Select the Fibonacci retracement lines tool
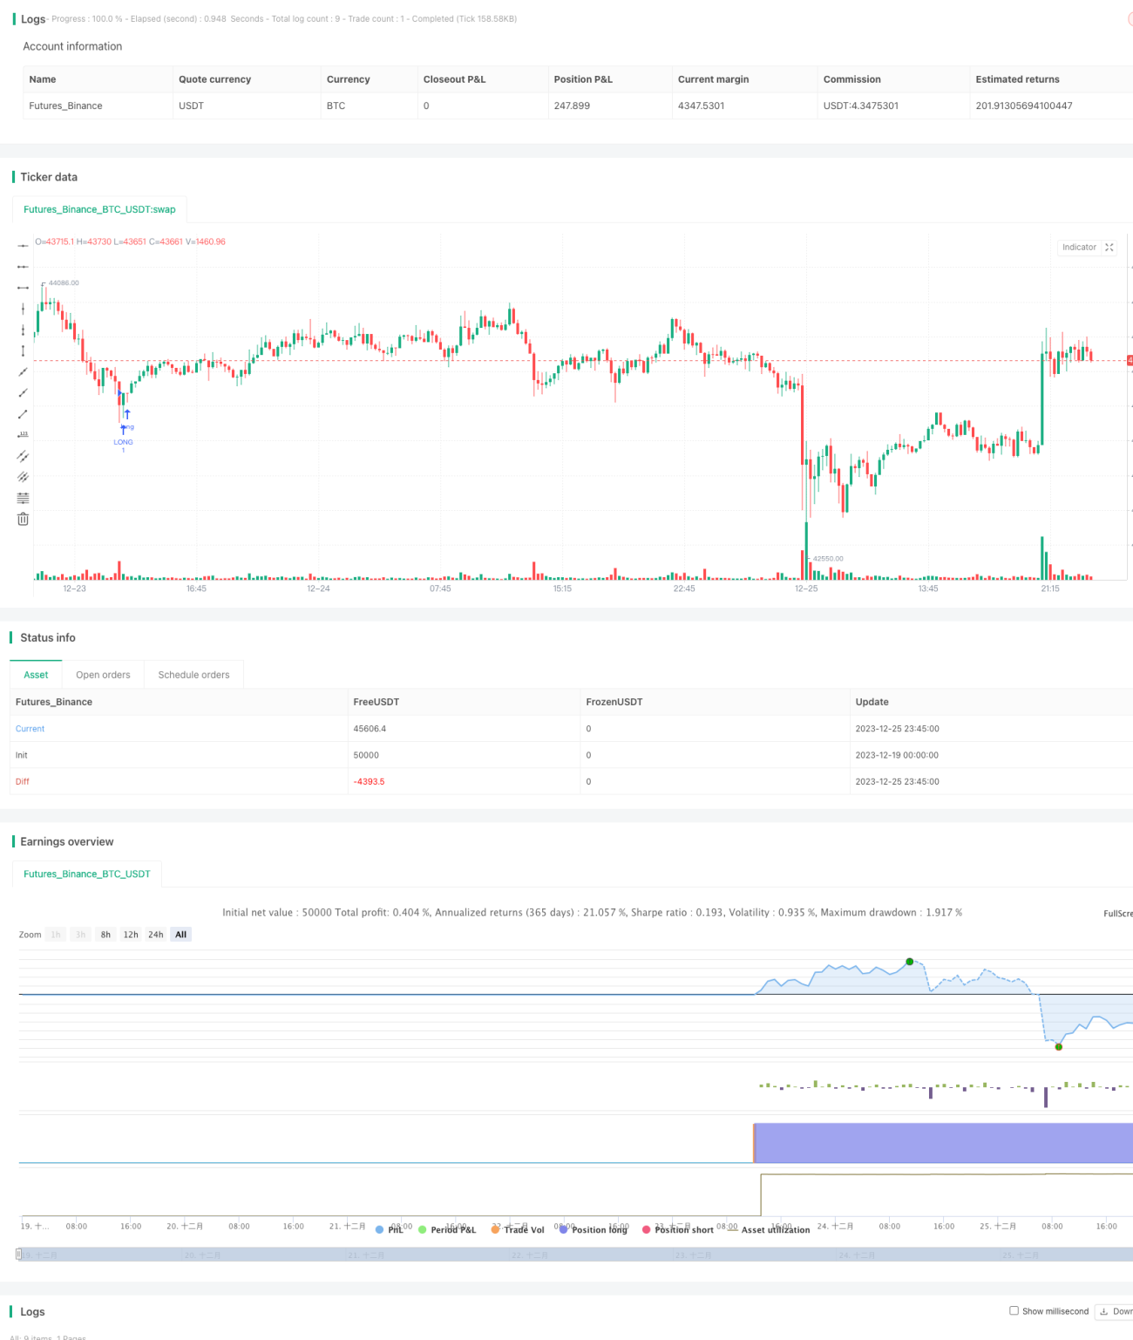Screen dimensions: 1133x1340 point(23,498)
